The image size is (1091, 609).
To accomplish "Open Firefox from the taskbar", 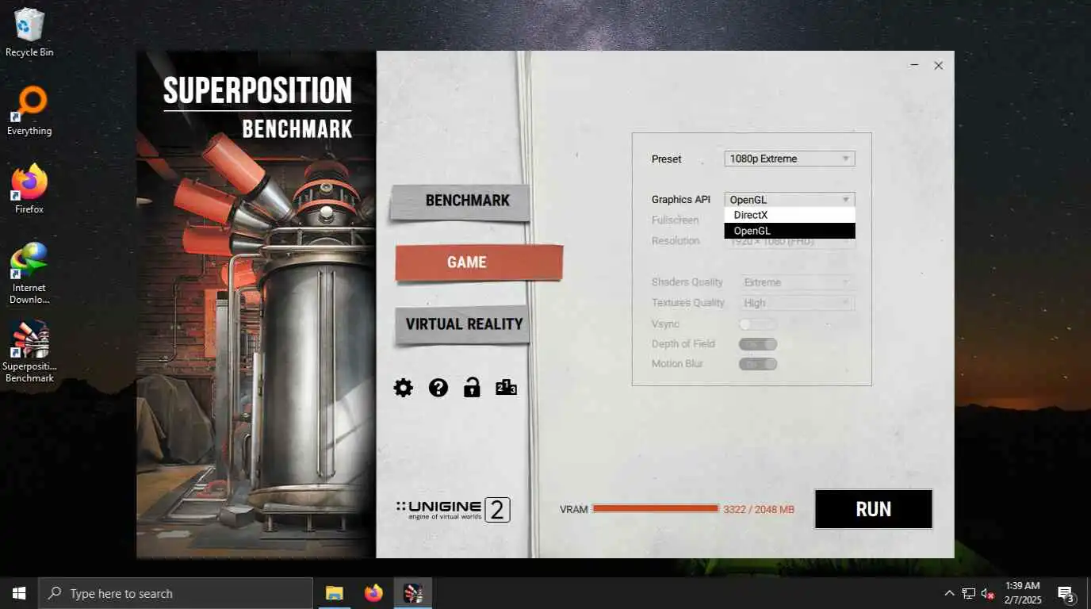I will [x=373, y=593].
